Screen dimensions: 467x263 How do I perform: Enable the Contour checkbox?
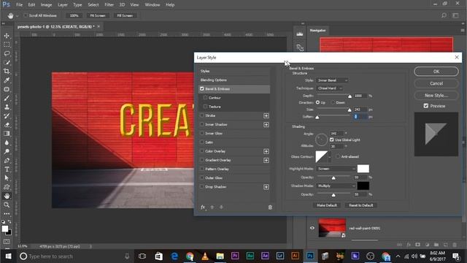[x=205, y=97]
